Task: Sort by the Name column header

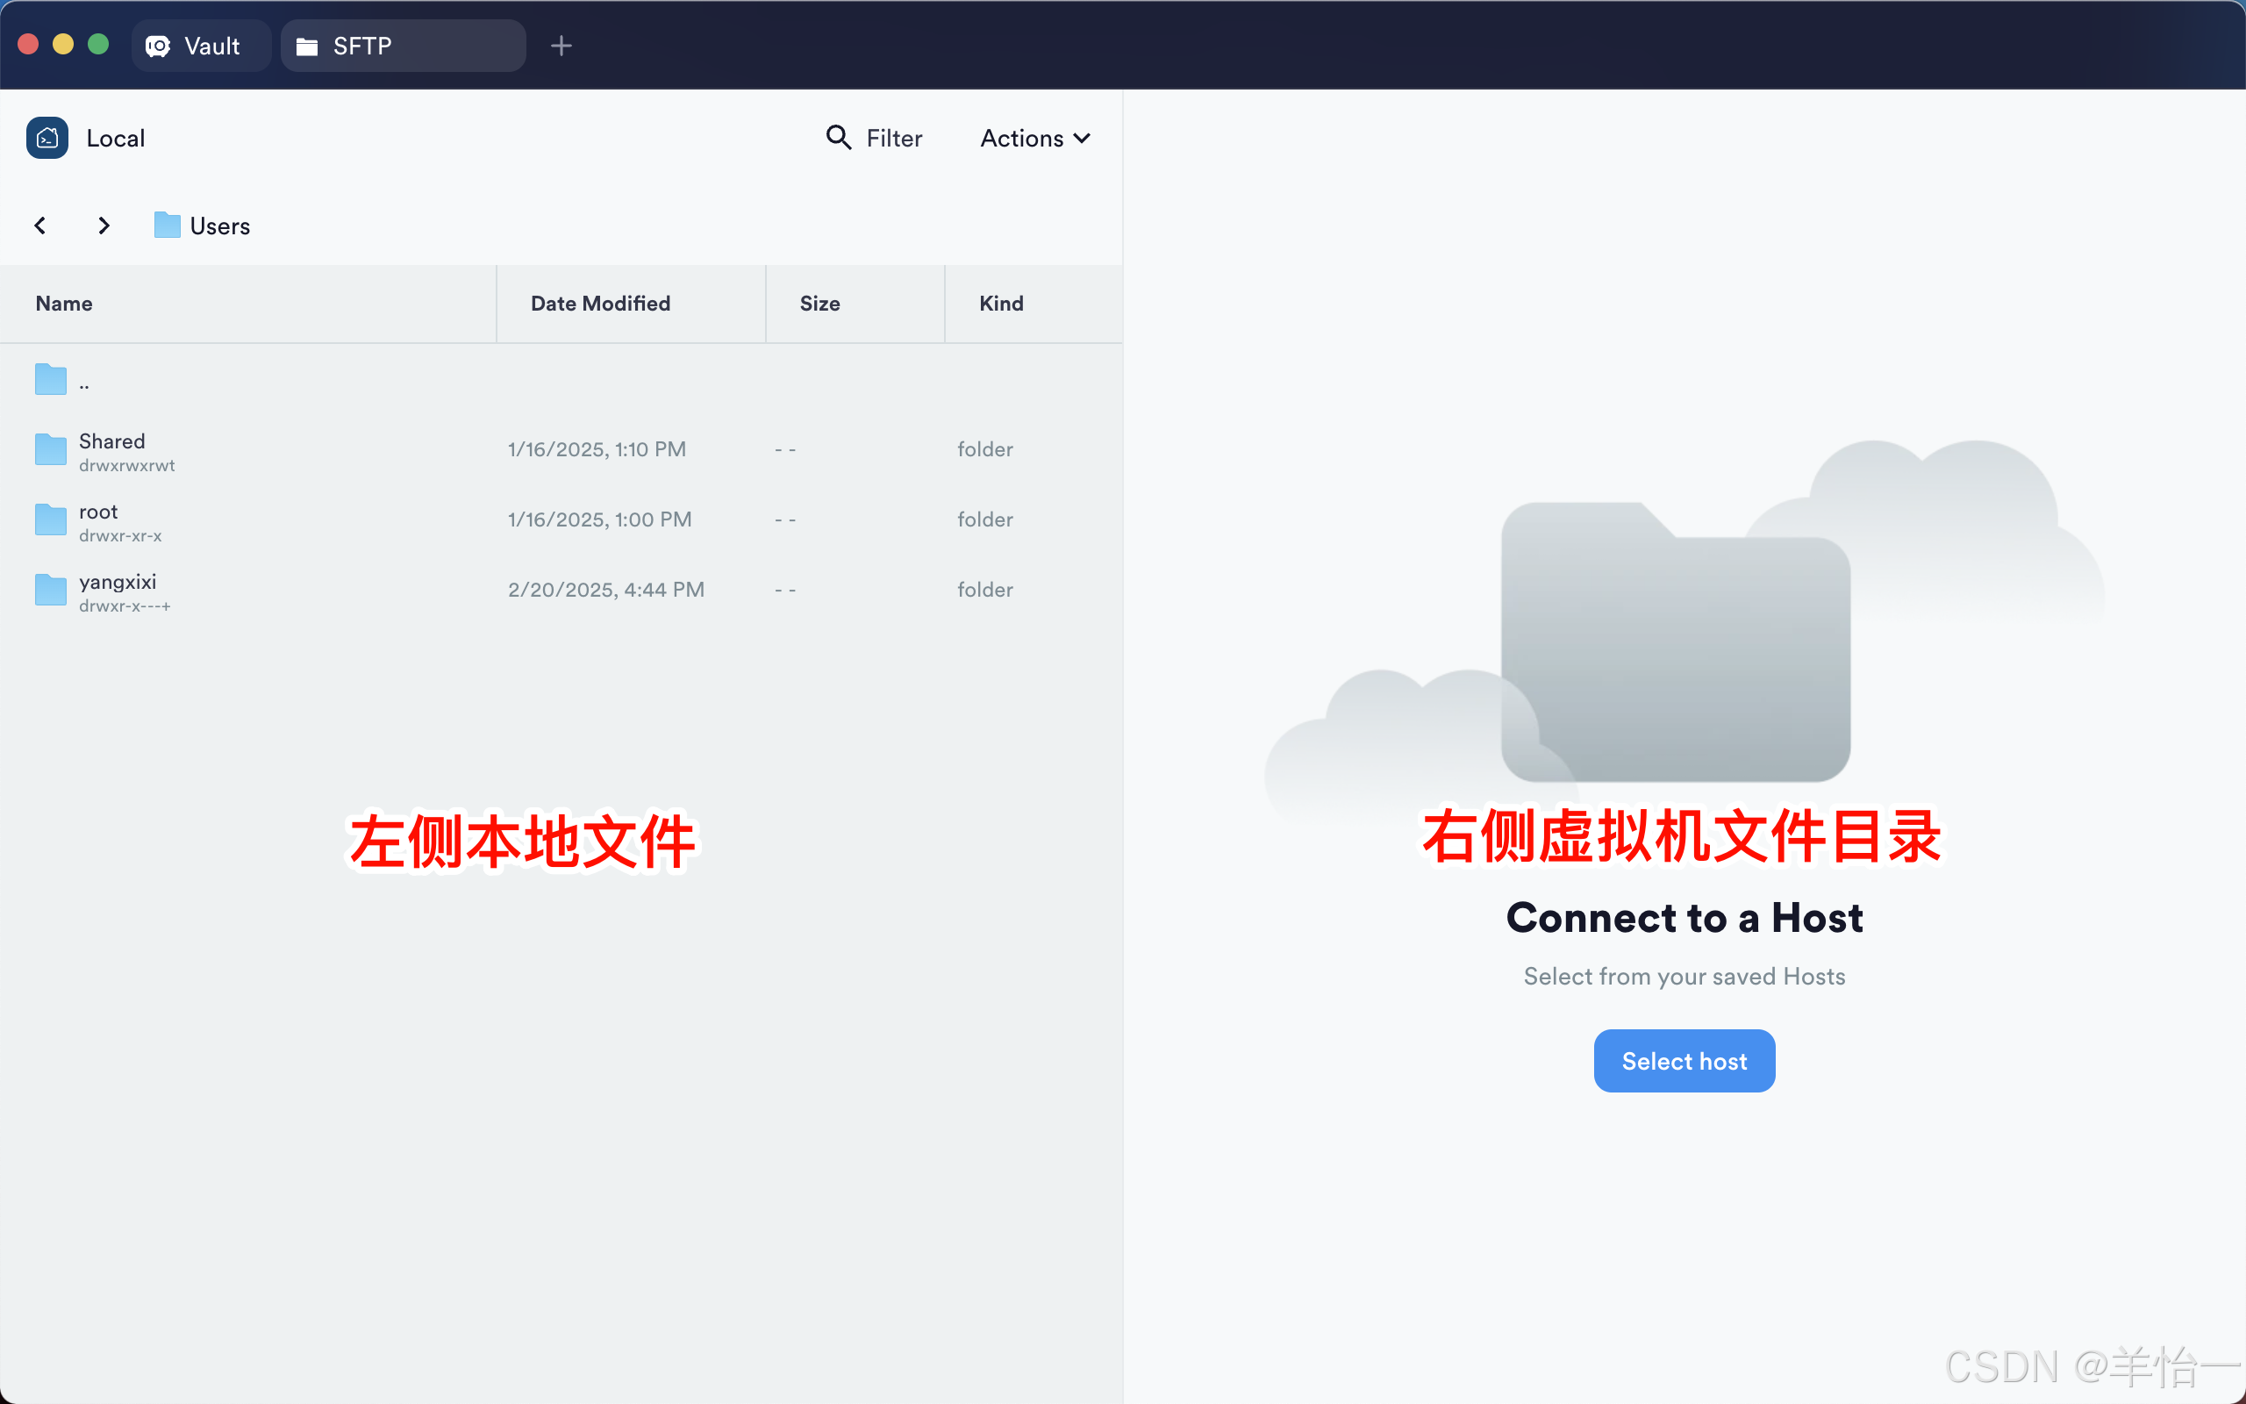Action: tap(64, 304)
